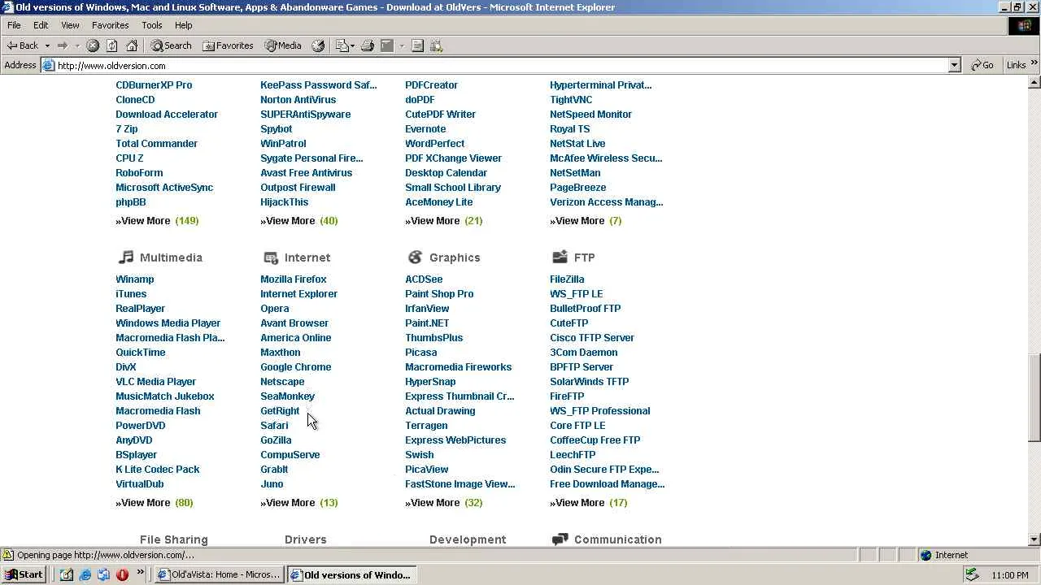1041x585 pixels.
Task: Print the page with the printer icon
Action: tap(367, 45)
